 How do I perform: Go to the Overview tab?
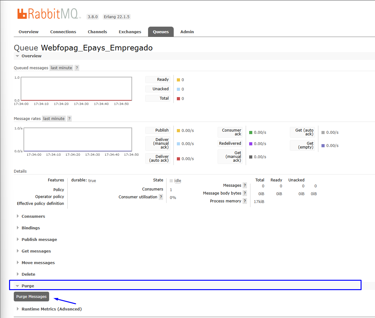[28, 32]
